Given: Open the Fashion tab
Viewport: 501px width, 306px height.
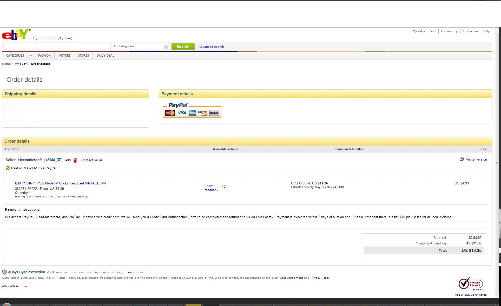Looking at the screenshot, I should tap(44, 55).
